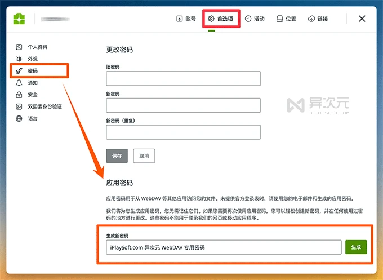Click the 更改密码 heading
The height and width of the screenshot is (280, 383).
(x=119, y=50)
